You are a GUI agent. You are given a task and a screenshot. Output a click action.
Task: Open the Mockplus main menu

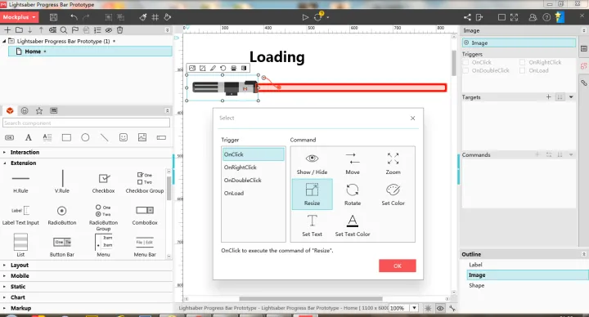19,17
